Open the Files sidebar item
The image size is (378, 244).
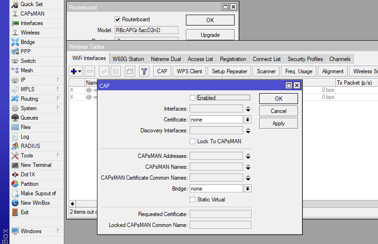(x=26, y=127)
